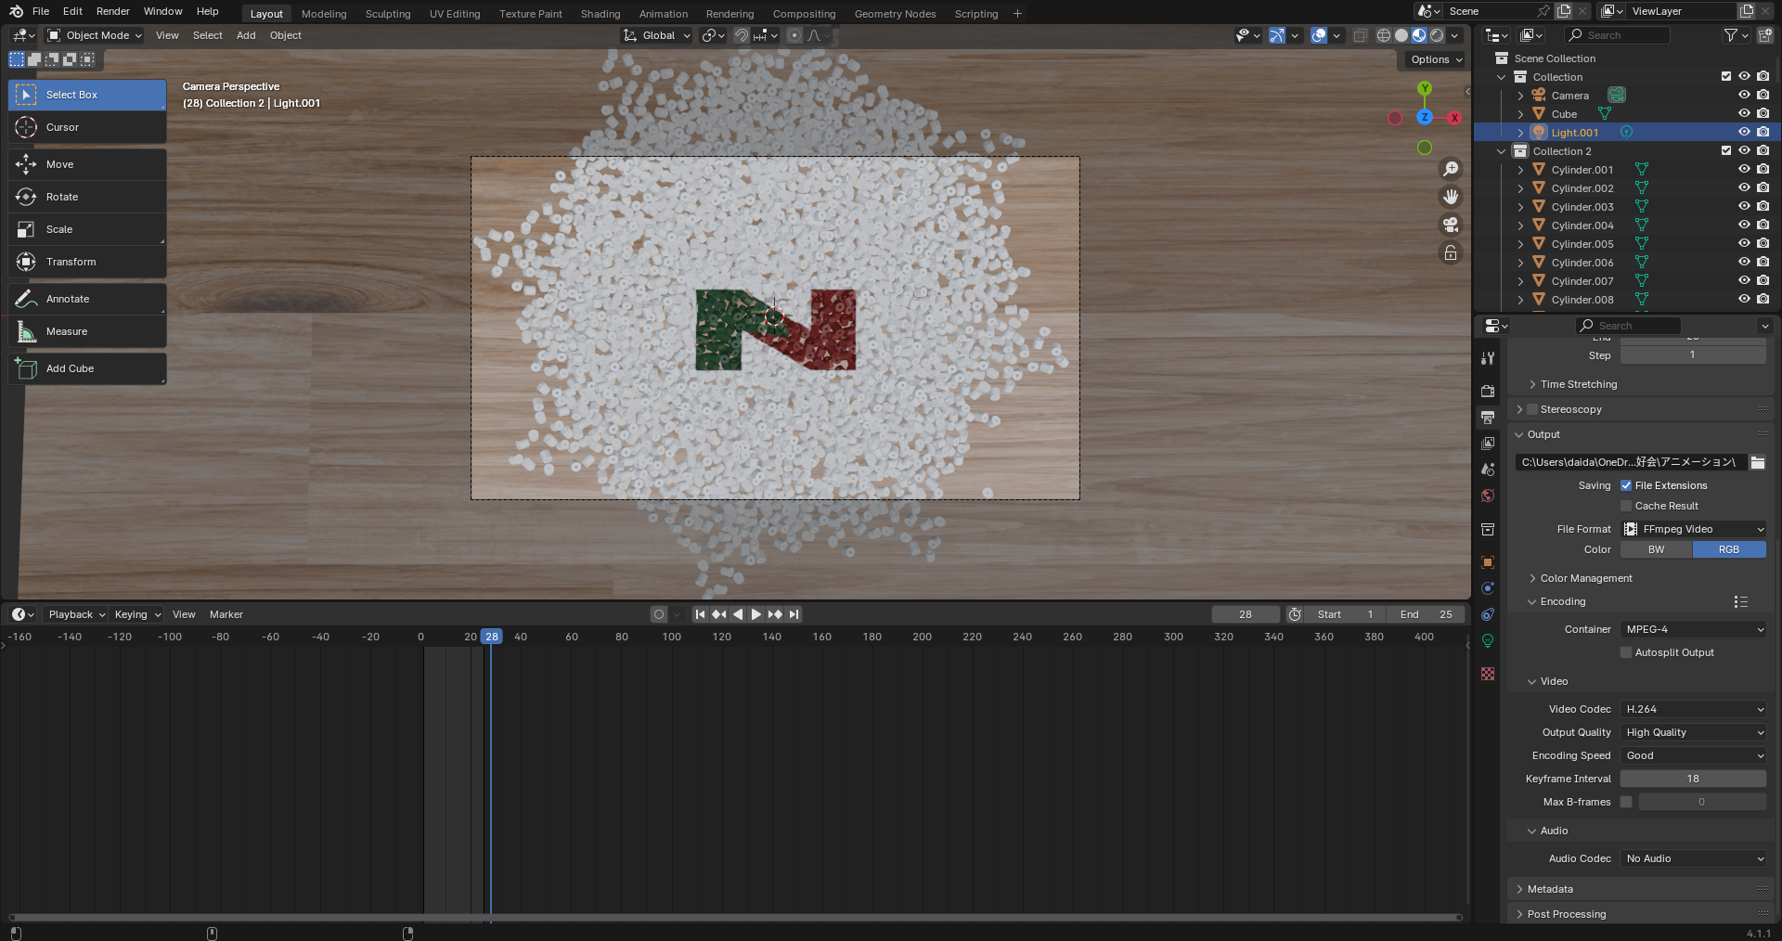Toggle the camera view icon in viewport
The width and height of the screenshot is (1782, 941).
tap(1450, 225)
